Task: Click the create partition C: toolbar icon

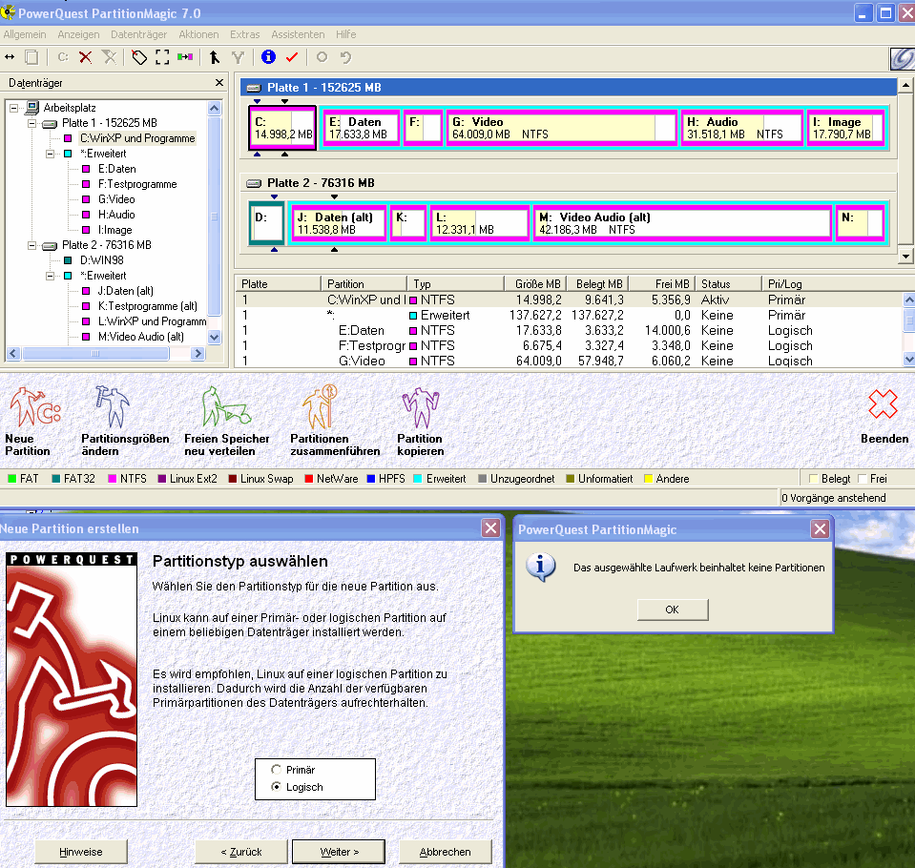Action: click(63, 57)
